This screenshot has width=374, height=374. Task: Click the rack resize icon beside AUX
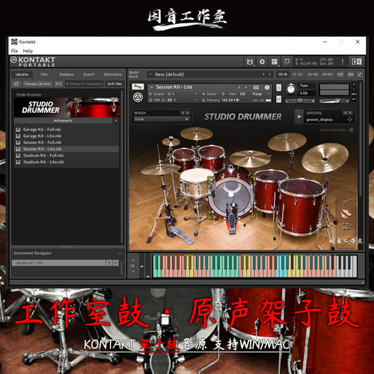click(360, 74)
